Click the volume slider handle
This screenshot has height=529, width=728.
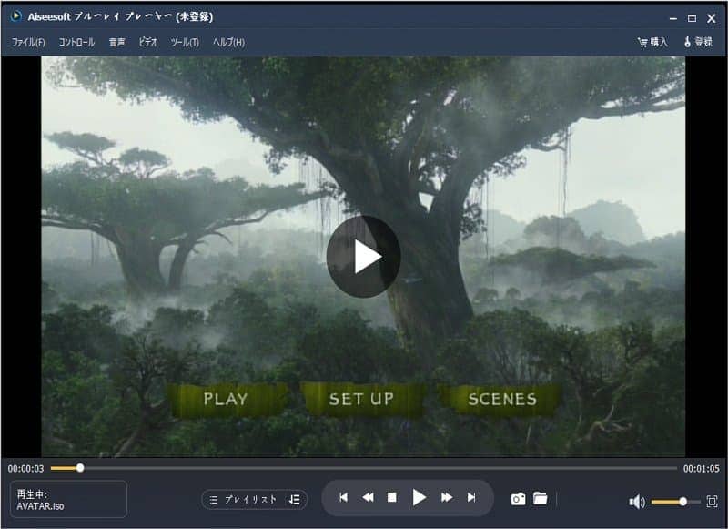coord(683,502)
